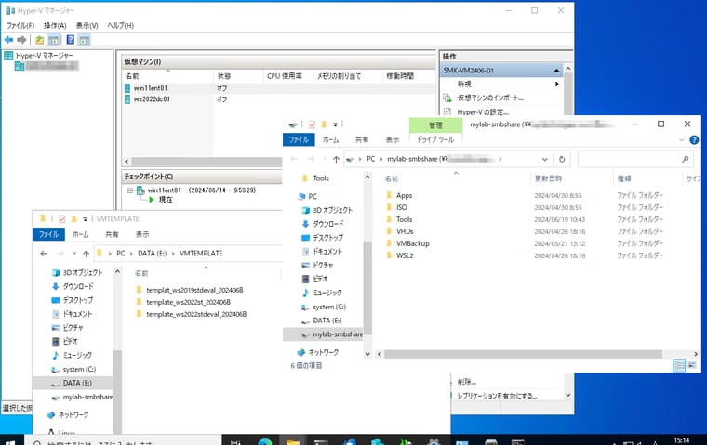Click Refresh button in mylab-smbshare address bar
Image resolution: width=707 pixels, height=445 pixels.
[x=562, y=159]
